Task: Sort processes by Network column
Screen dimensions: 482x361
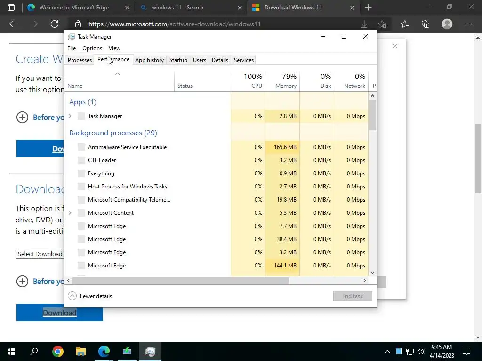Action: point(351,81)
